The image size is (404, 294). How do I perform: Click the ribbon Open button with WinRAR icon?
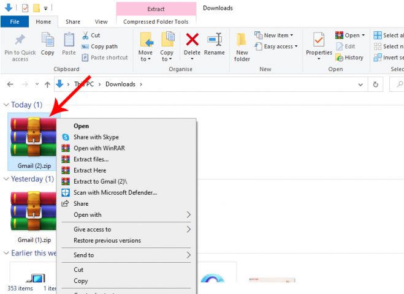350,36
